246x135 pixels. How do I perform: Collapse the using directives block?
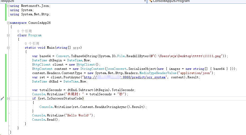coord(8,6)
